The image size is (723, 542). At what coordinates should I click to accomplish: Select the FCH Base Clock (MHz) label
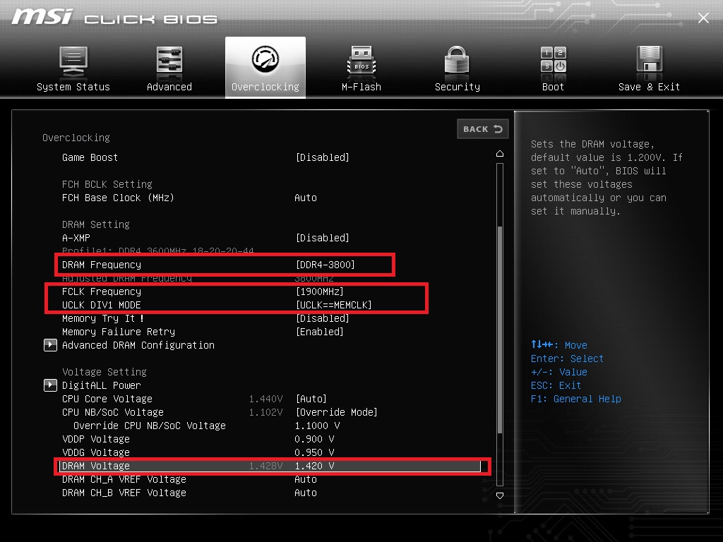[118, 198]
